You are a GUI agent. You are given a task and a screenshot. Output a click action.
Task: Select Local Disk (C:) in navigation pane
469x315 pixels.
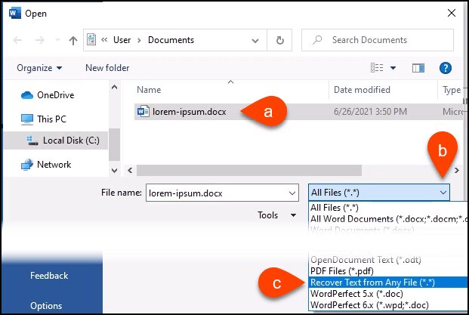click(56, 141)
